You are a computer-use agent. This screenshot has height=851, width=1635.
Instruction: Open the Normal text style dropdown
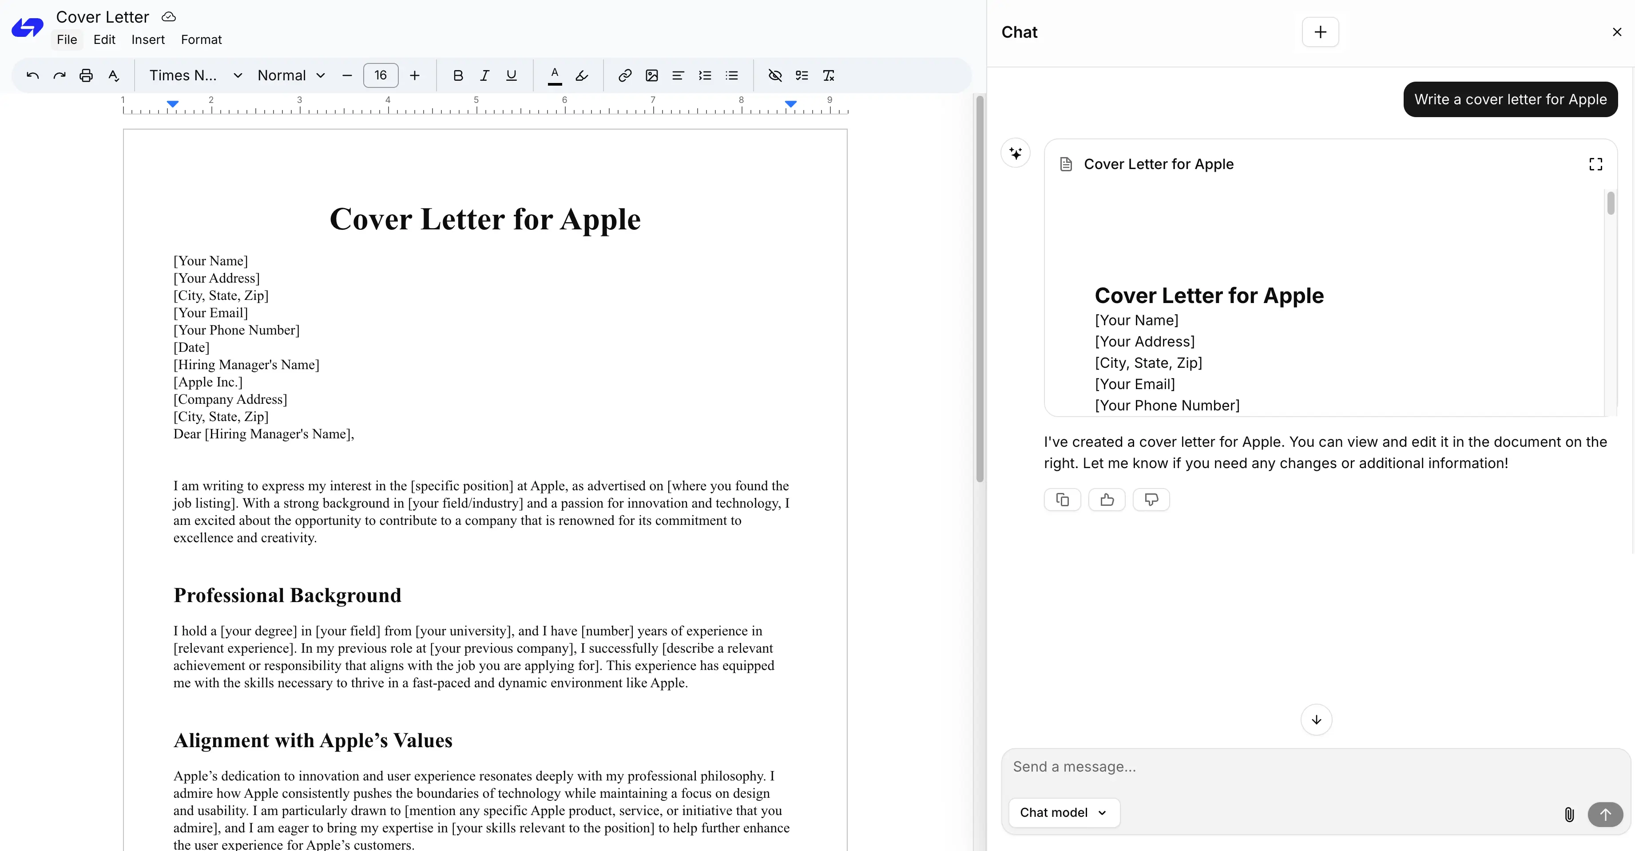point(291,75)
